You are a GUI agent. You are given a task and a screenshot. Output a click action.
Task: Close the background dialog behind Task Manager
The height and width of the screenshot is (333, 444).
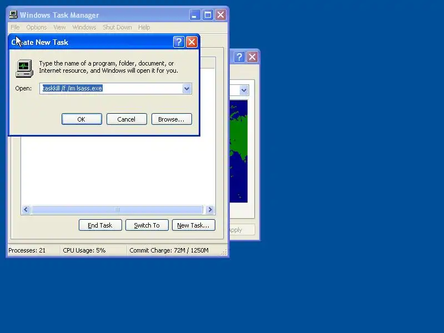pos(253,57)
